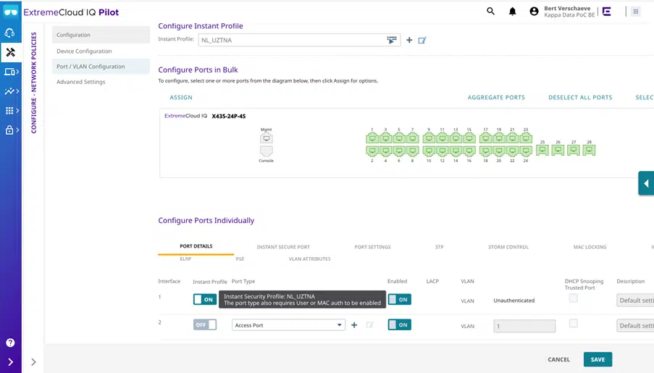This screenshot has height=373, width=654.
Task: Open the Access Port type dropdown
Action: point(289,325)
